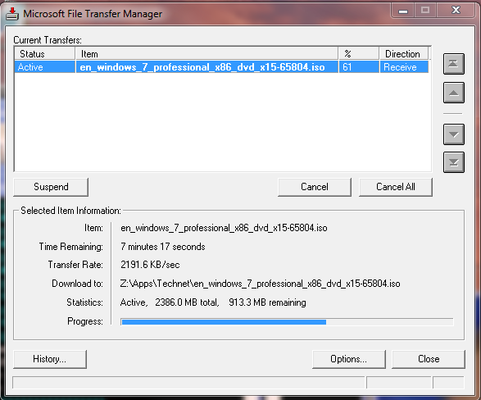Click the Close button at bottom

tap(429, 359)
